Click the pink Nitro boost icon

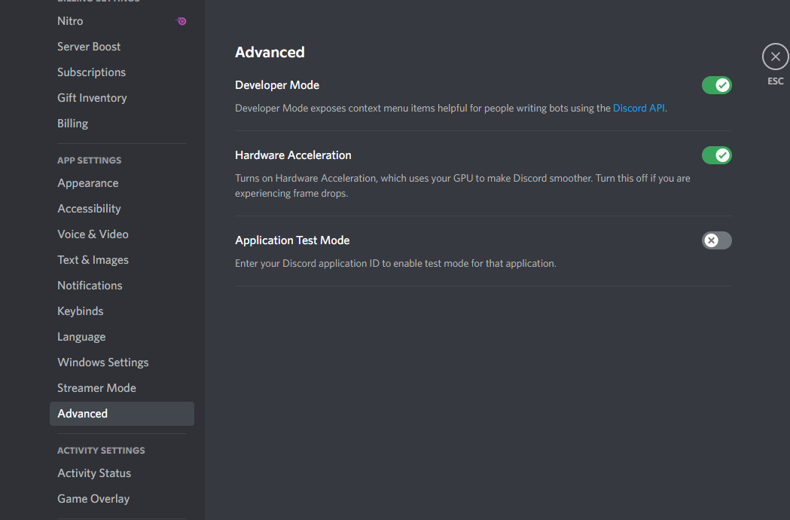click(181, 21)
